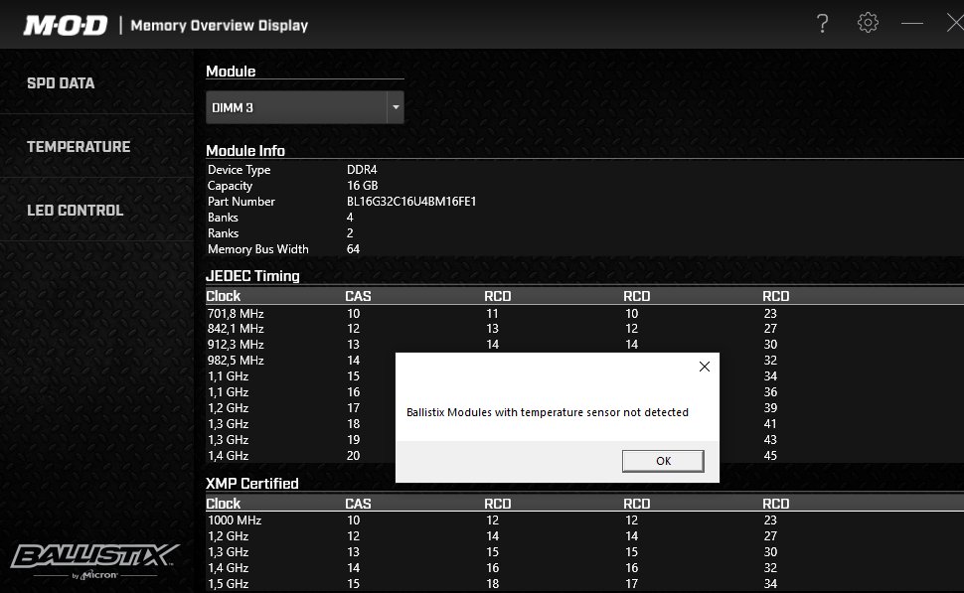This screenshot has height=593, width=964.
Task: Click the DIMM 3 module selection field
Action: click(x=295, y=107)
